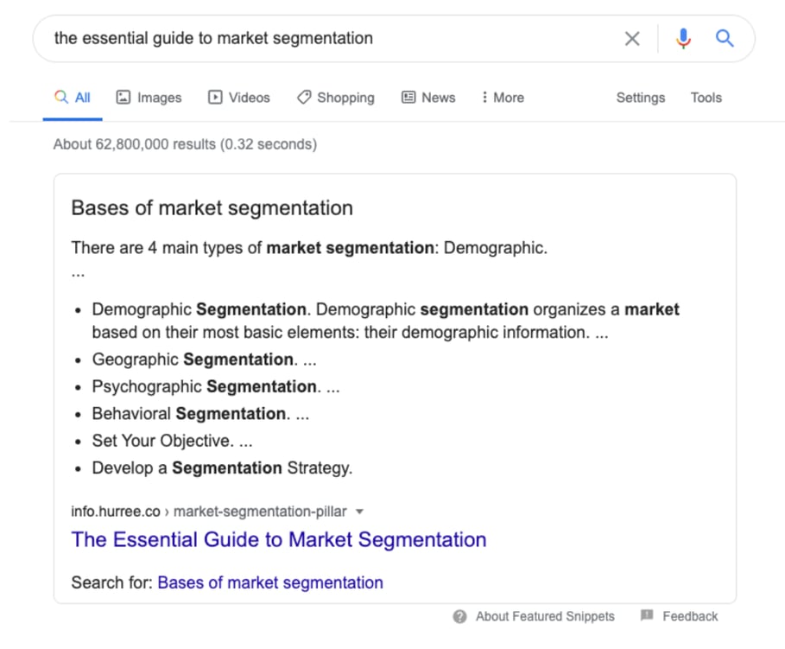Open the More options three-dot menu
Viewport: 785px width, 649px height.
click(487, 97)
